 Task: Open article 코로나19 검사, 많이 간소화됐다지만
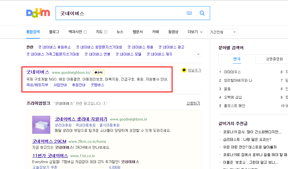tap(252, 132)
